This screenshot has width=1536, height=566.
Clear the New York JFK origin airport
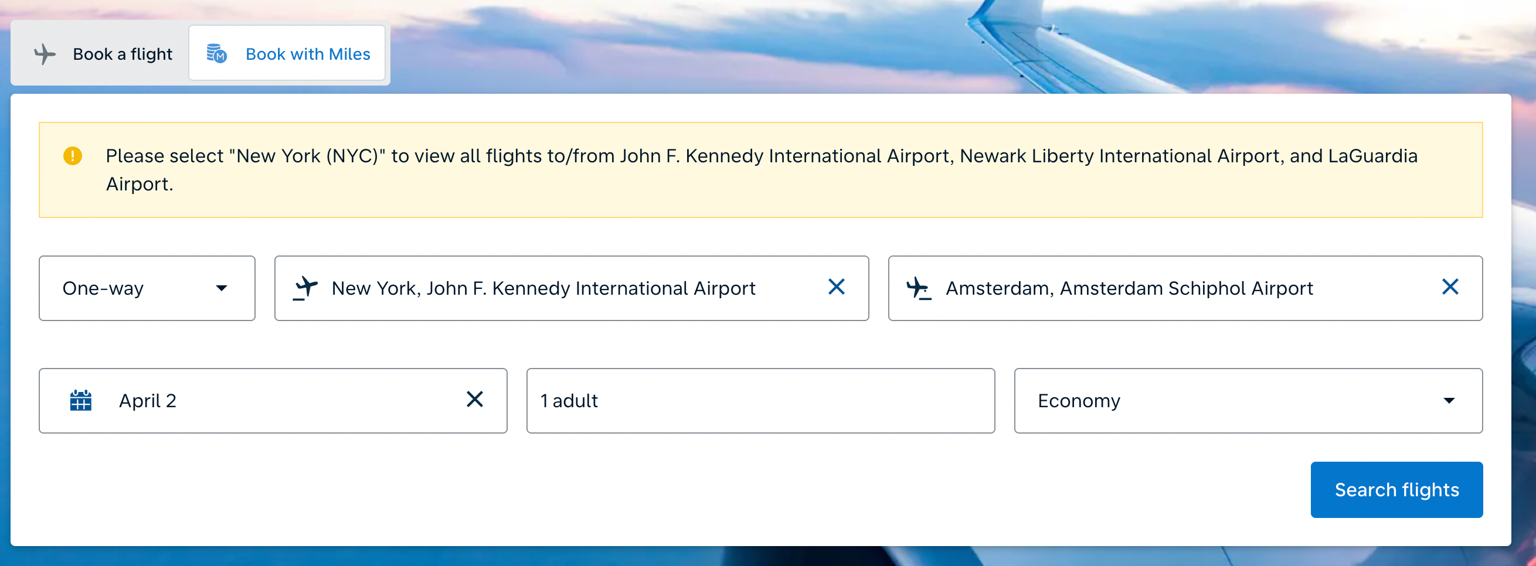[837, 287]
